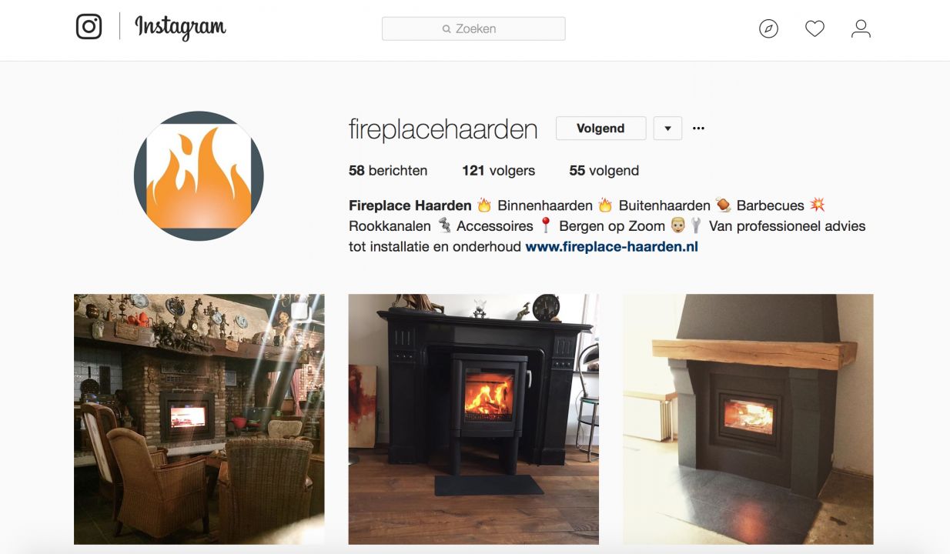Expand the suggestions dropdown arrow next to Volgend
950x554 pixels.
click(667, 128)
